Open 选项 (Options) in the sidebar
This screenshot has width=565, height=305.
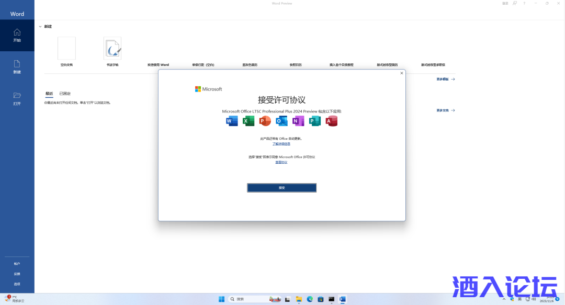[x=17, y=284]
